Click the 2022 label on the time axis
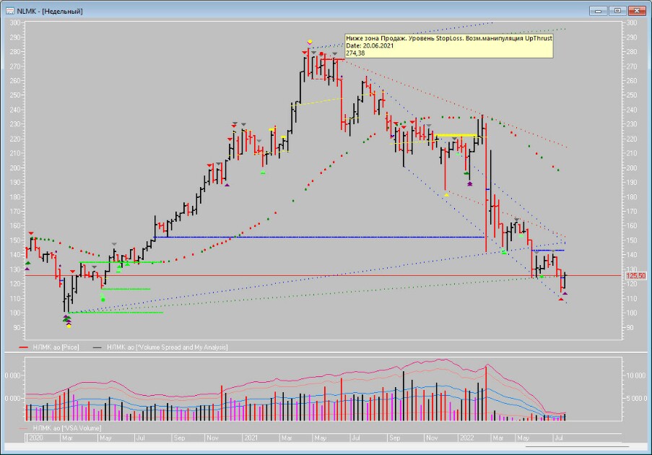 [x=466, y=438]
